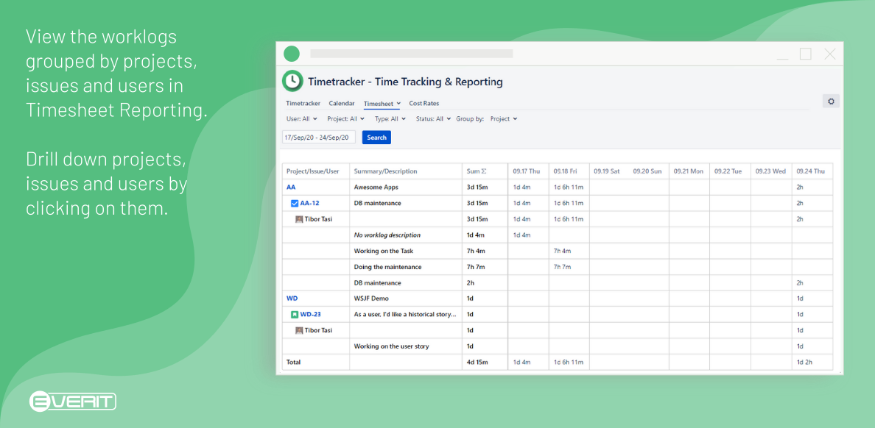
Task: Click the AA-12 task type icon
Action: tap(295, 204)
